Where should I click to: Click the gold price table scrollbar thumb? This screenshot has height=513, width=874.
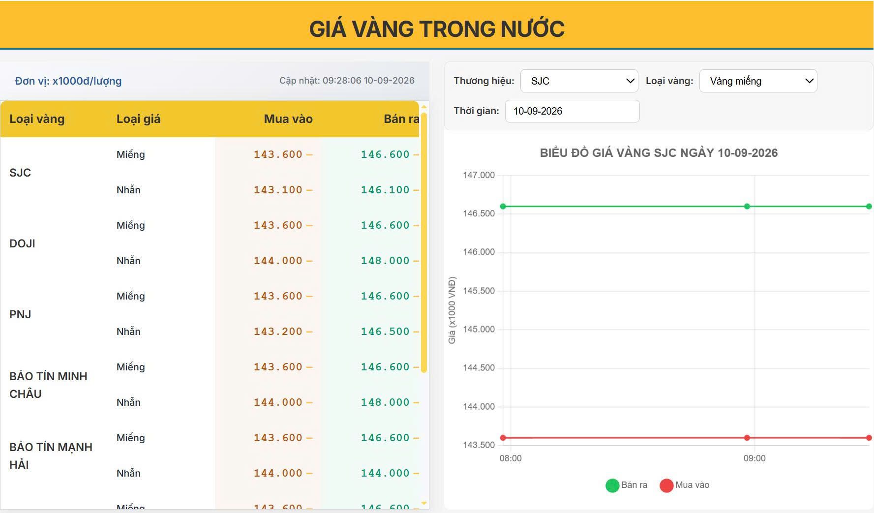point(424,242)
